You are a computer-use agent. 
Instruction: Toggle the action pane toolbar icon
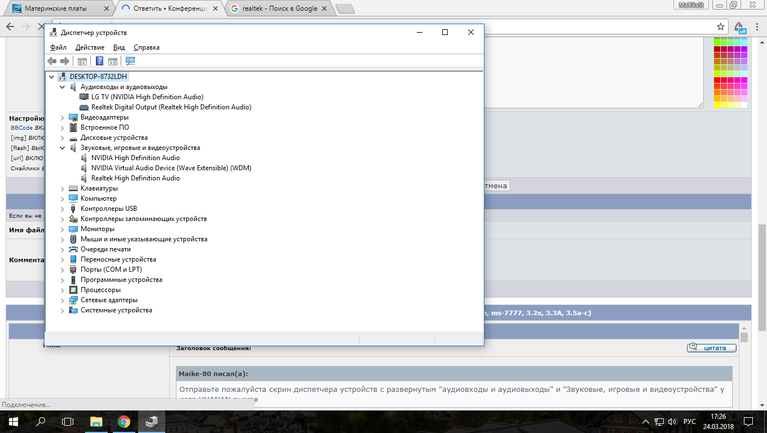pyautogui.click(x=113, y=61)
